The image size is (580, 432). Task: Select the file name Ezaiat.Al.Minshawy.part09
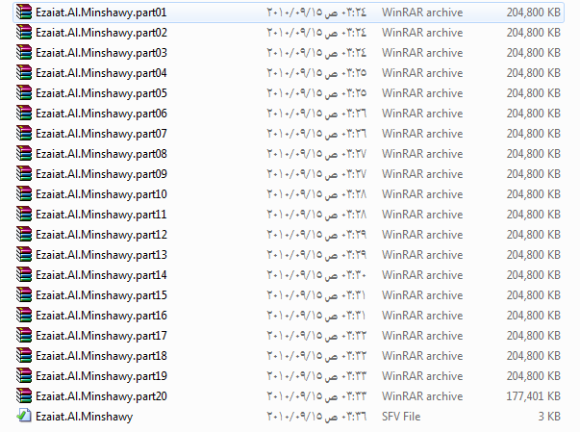pos(101,174)
